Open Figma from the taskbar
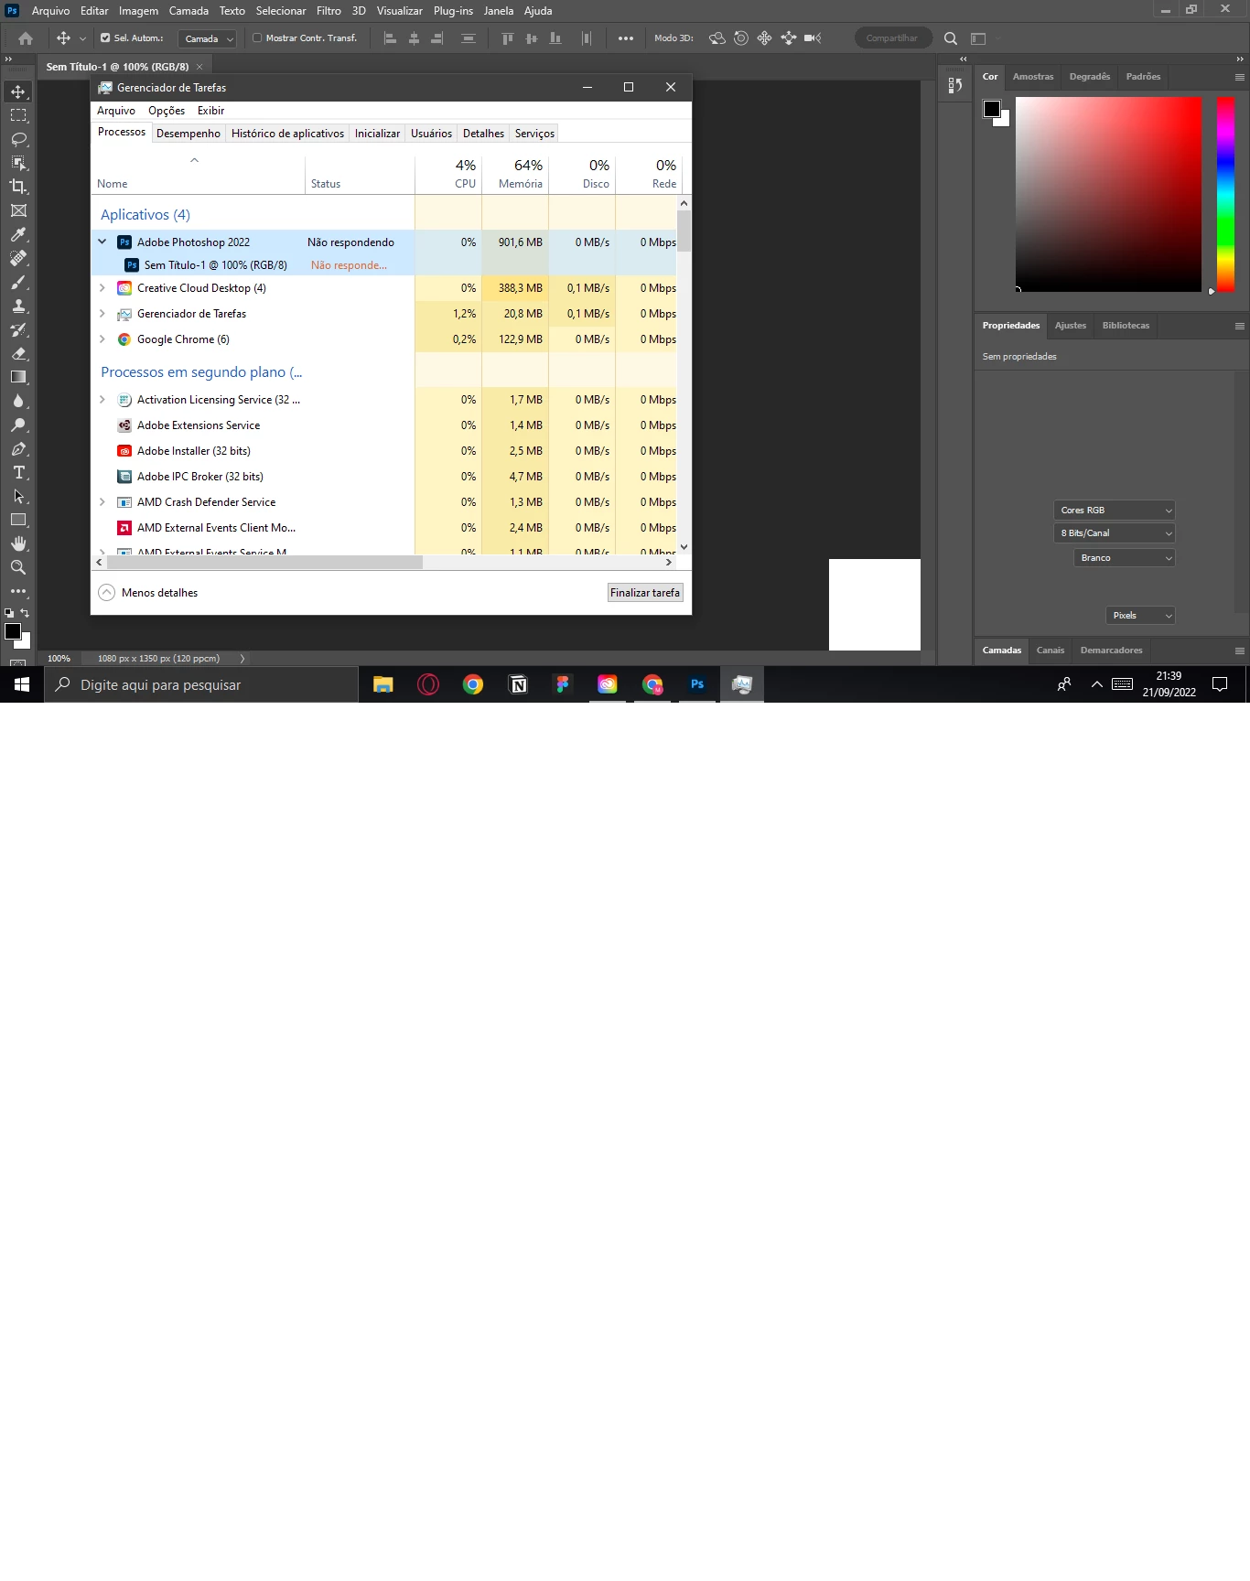This screenshot has width=1250, height=1581. tap(563, 684)
